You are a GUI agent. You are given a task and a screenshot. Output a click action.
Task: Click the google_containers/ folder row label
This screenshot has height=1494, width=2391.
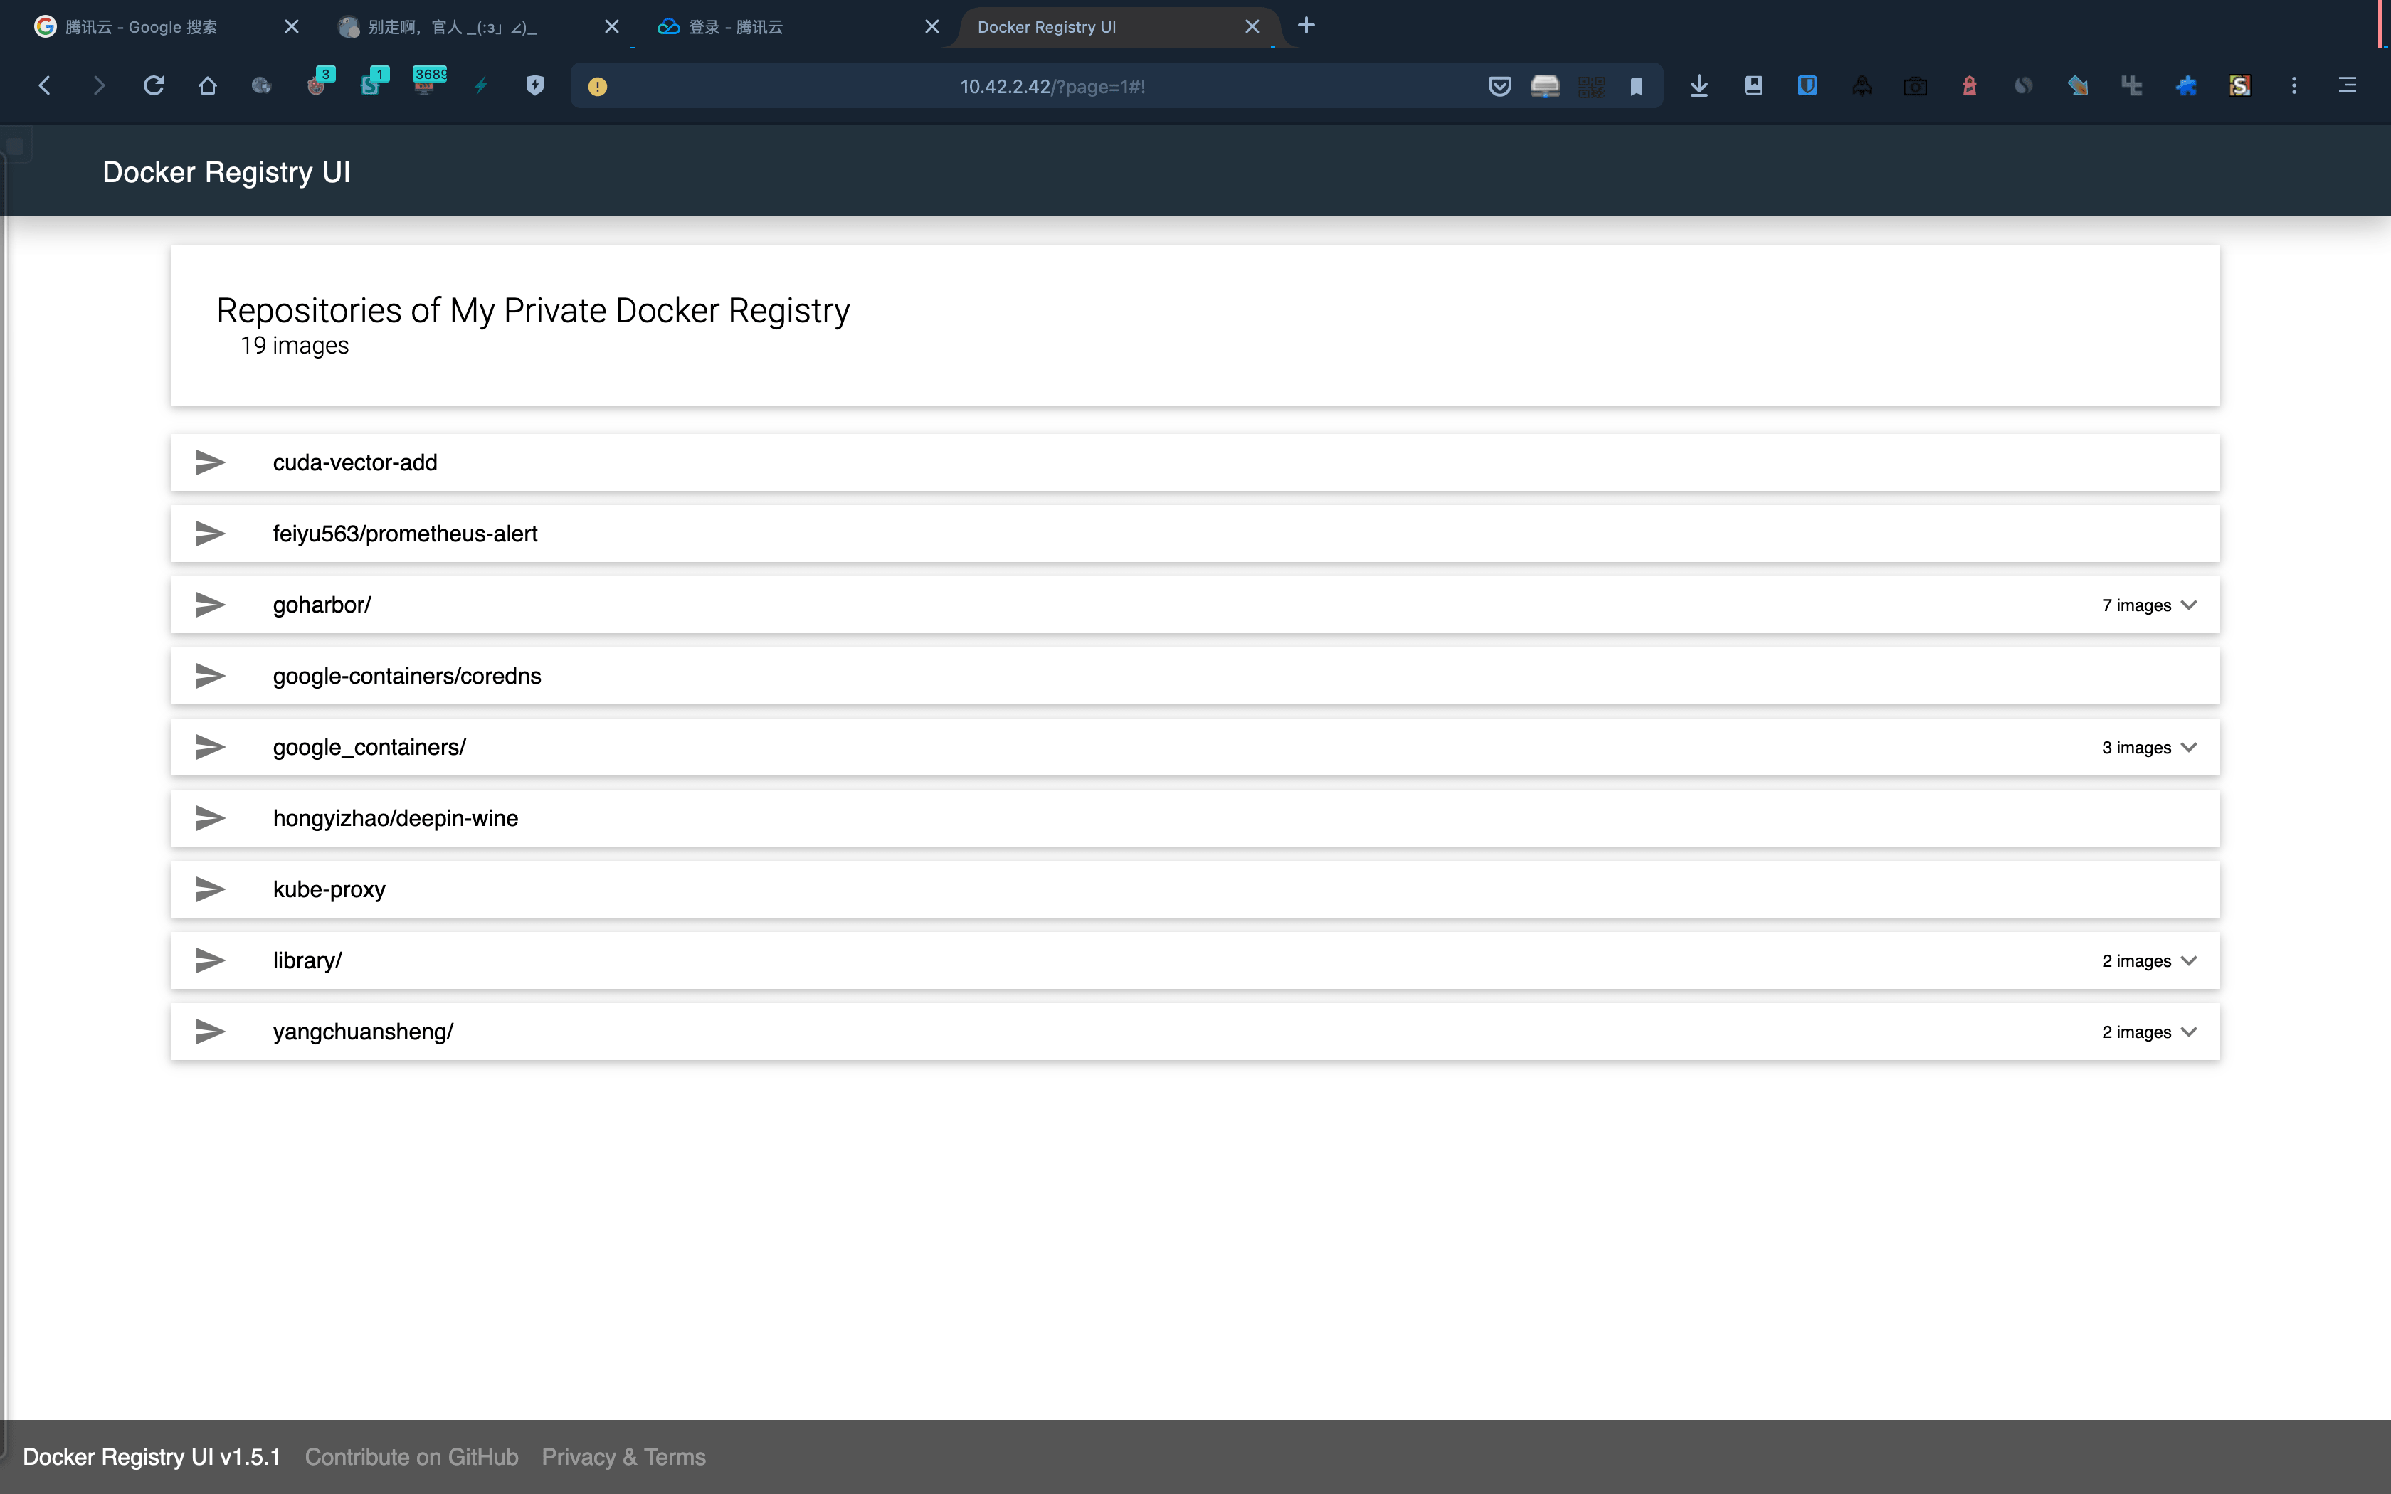369,747
